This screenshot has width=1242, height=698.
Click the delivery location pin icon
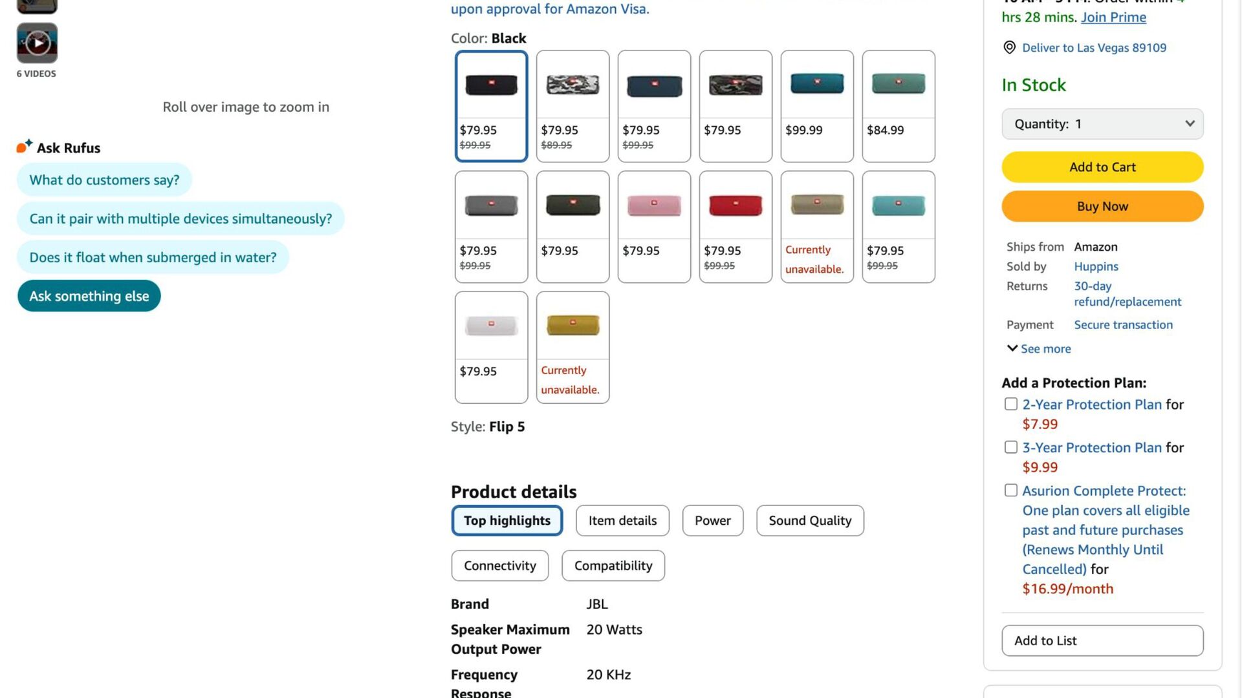point(1009,47)
